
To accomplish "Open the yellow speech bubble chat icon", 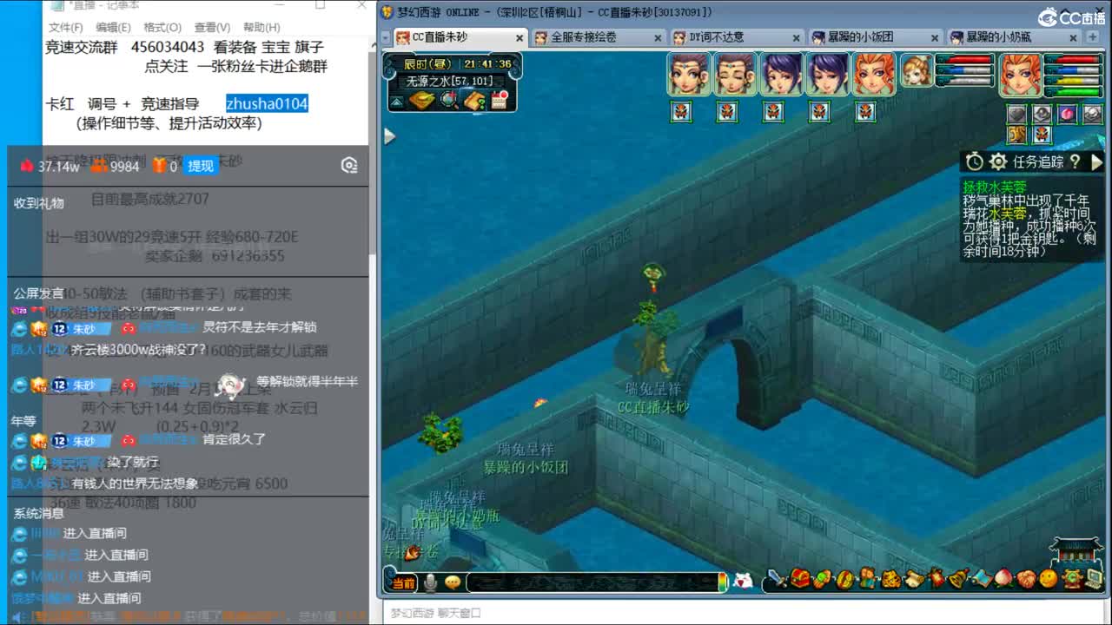I will click(452, 582).
